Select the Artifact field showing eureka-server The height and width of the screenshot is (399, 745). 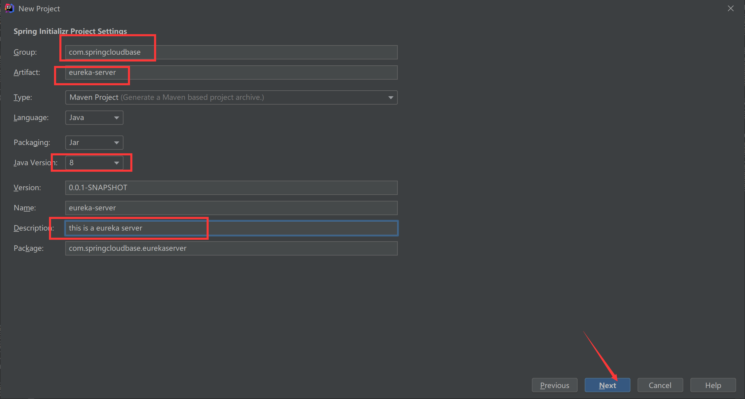click(232, 72)
